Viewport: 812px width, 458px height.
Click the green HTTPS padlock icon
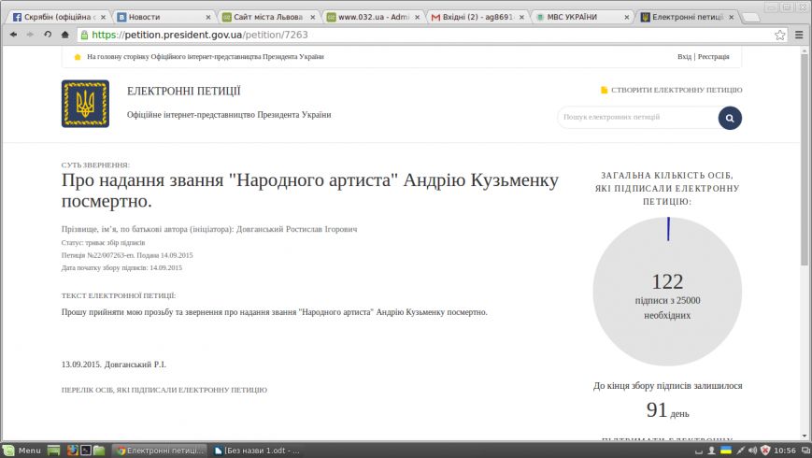pos(84,35)
